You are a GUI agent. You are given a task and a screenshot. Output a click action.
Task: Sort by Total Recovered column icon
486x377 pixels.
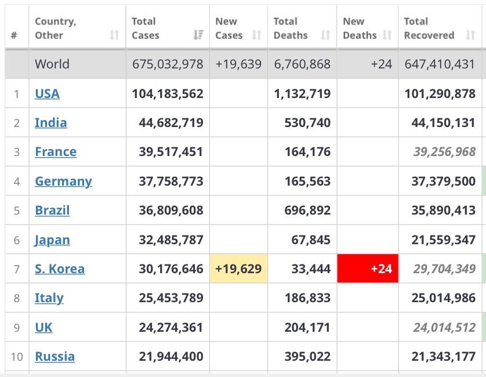tap(470, 35)
